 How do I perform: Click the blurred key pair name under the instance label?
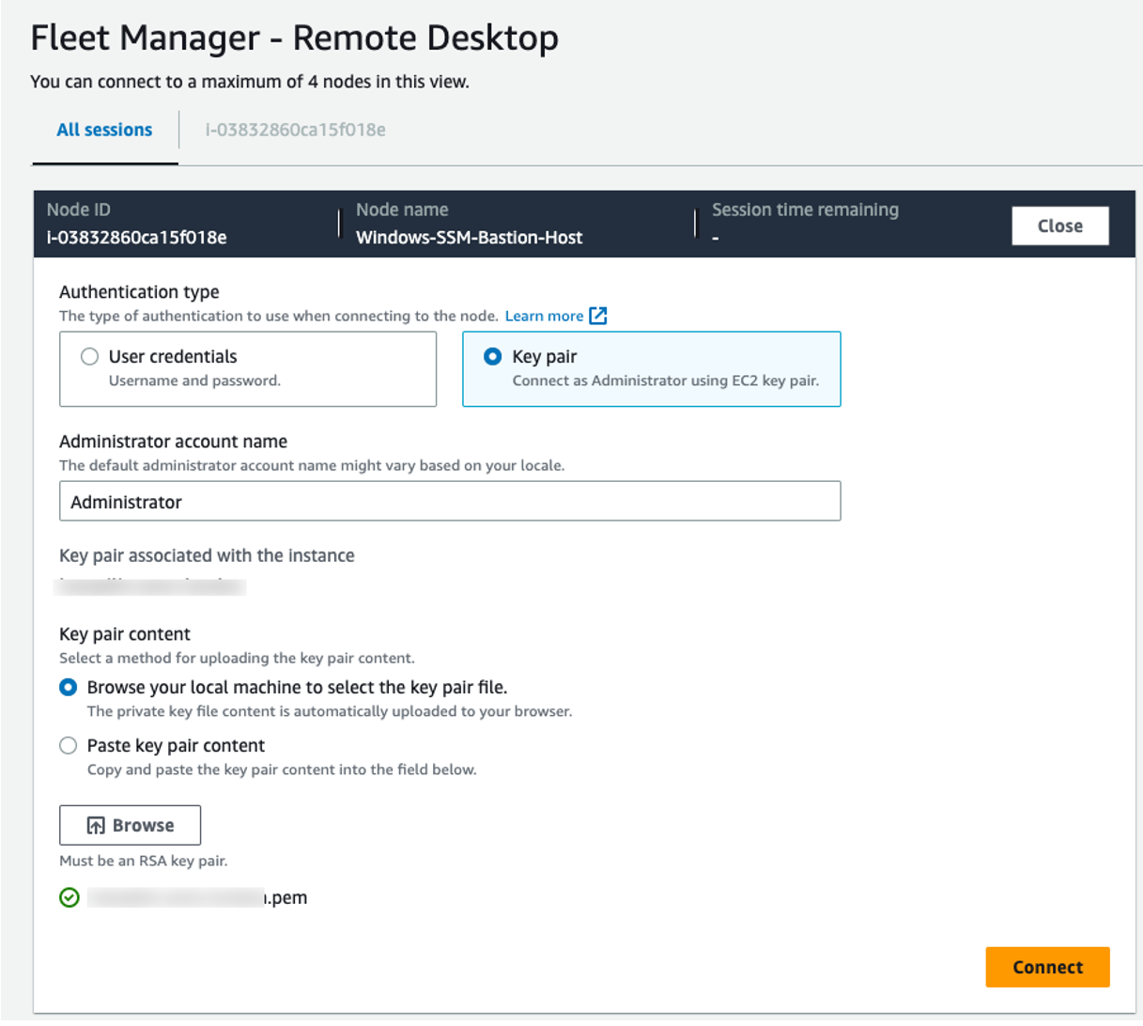pos(151,587)
